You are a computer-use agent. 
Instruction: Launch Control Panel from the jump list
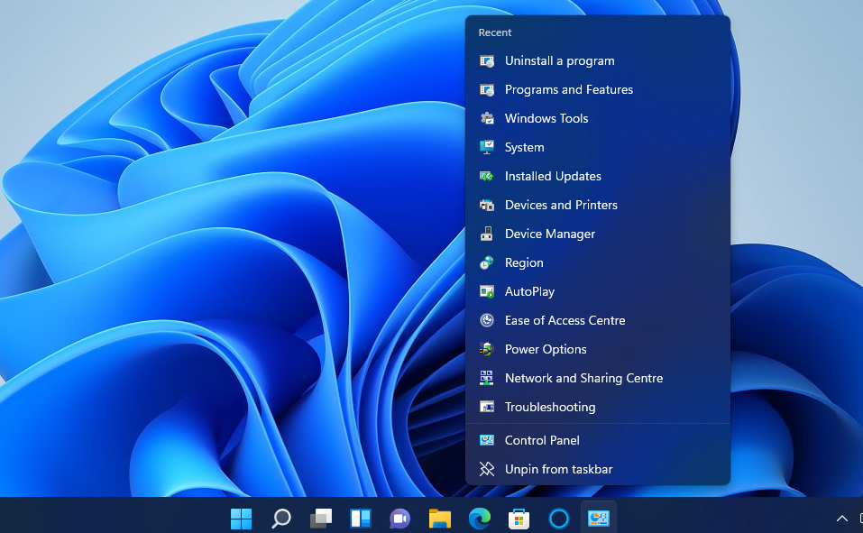[542, 440]
